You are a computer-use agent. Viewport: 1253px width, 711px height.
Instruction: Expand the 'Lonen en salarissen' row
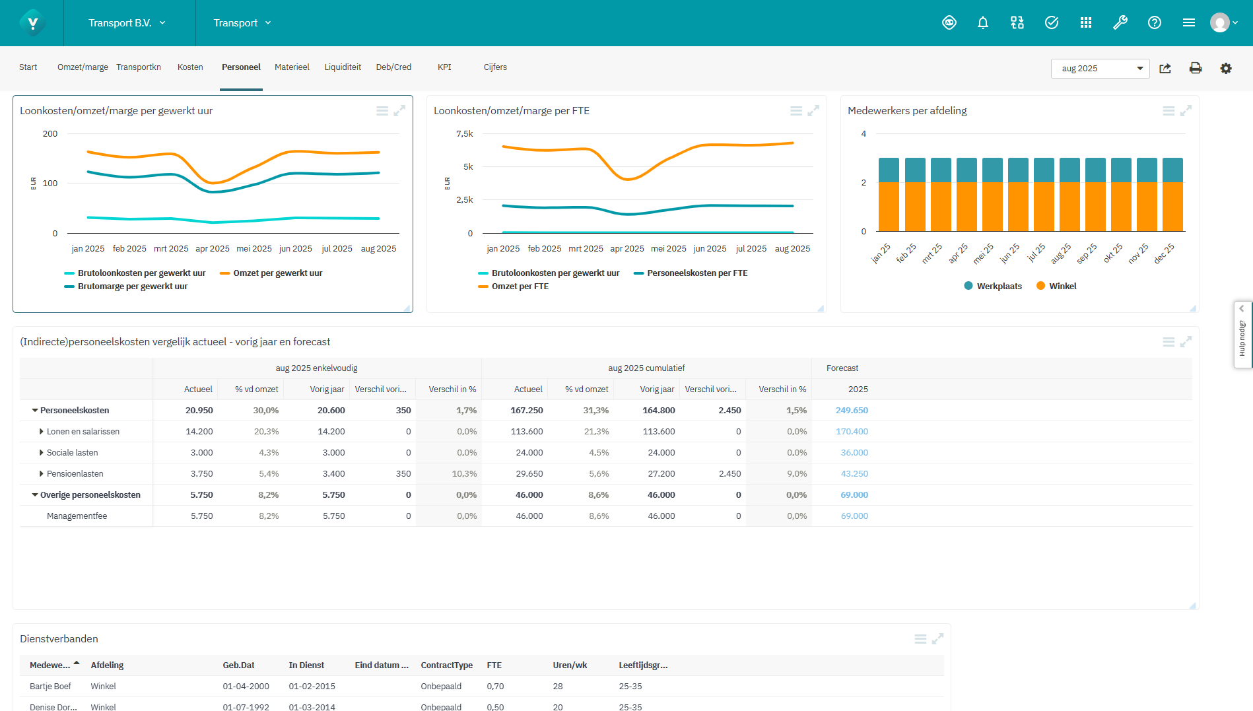[x=41, y=431]
